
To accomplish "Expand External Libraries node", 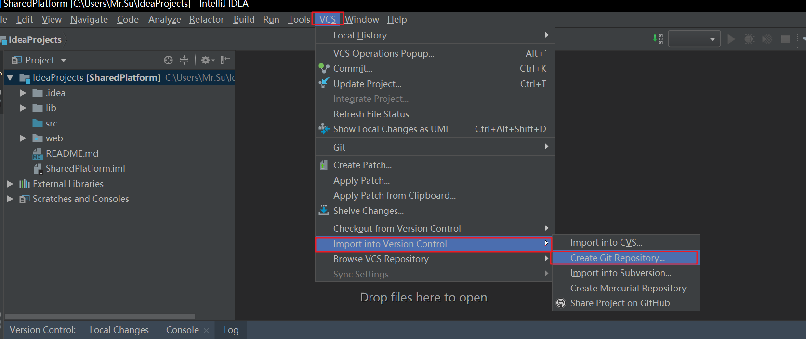I will [x=10, y=184].
